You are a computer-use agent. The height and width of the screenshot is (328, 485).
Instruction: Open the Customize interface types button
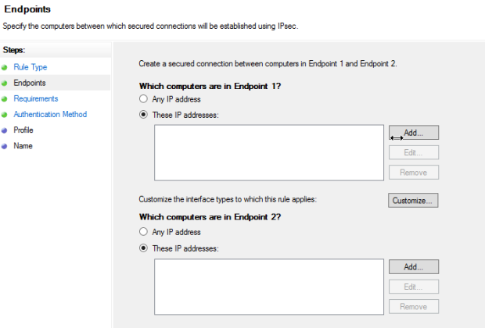(x=413, y=200)
